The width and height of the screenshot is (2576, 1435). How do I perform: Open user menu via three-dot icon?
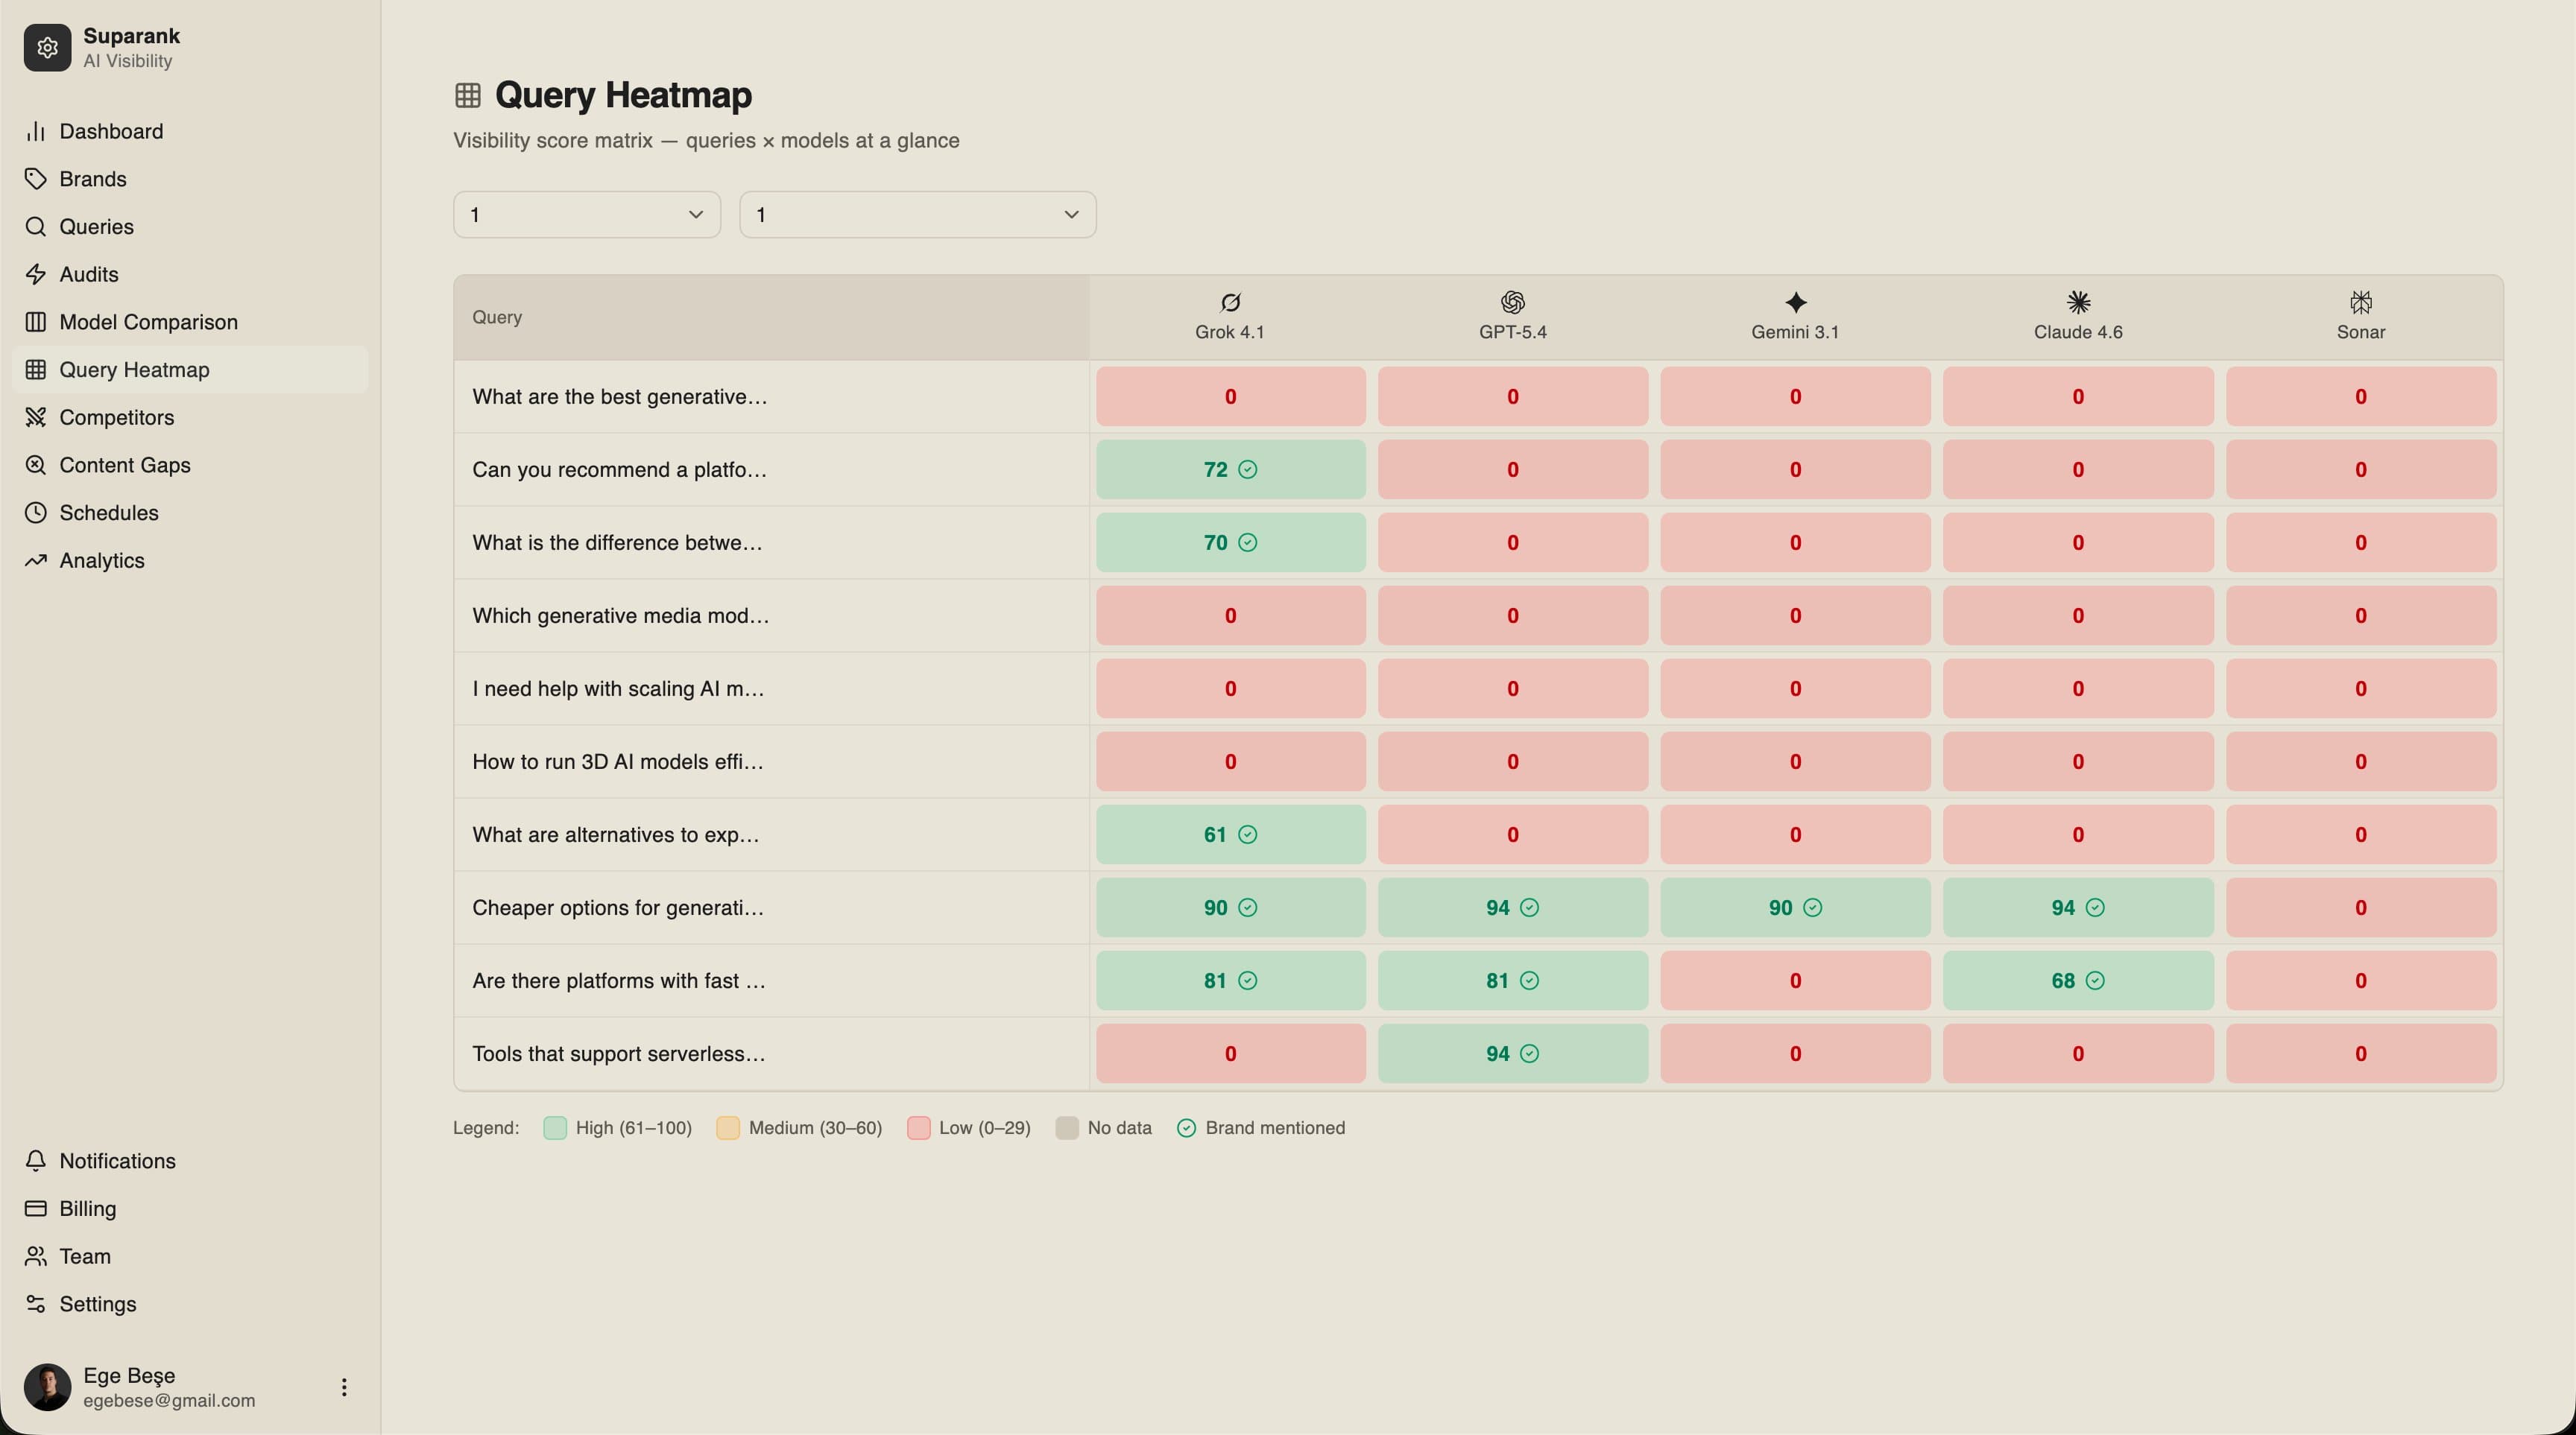click(x=344, y=1387)
